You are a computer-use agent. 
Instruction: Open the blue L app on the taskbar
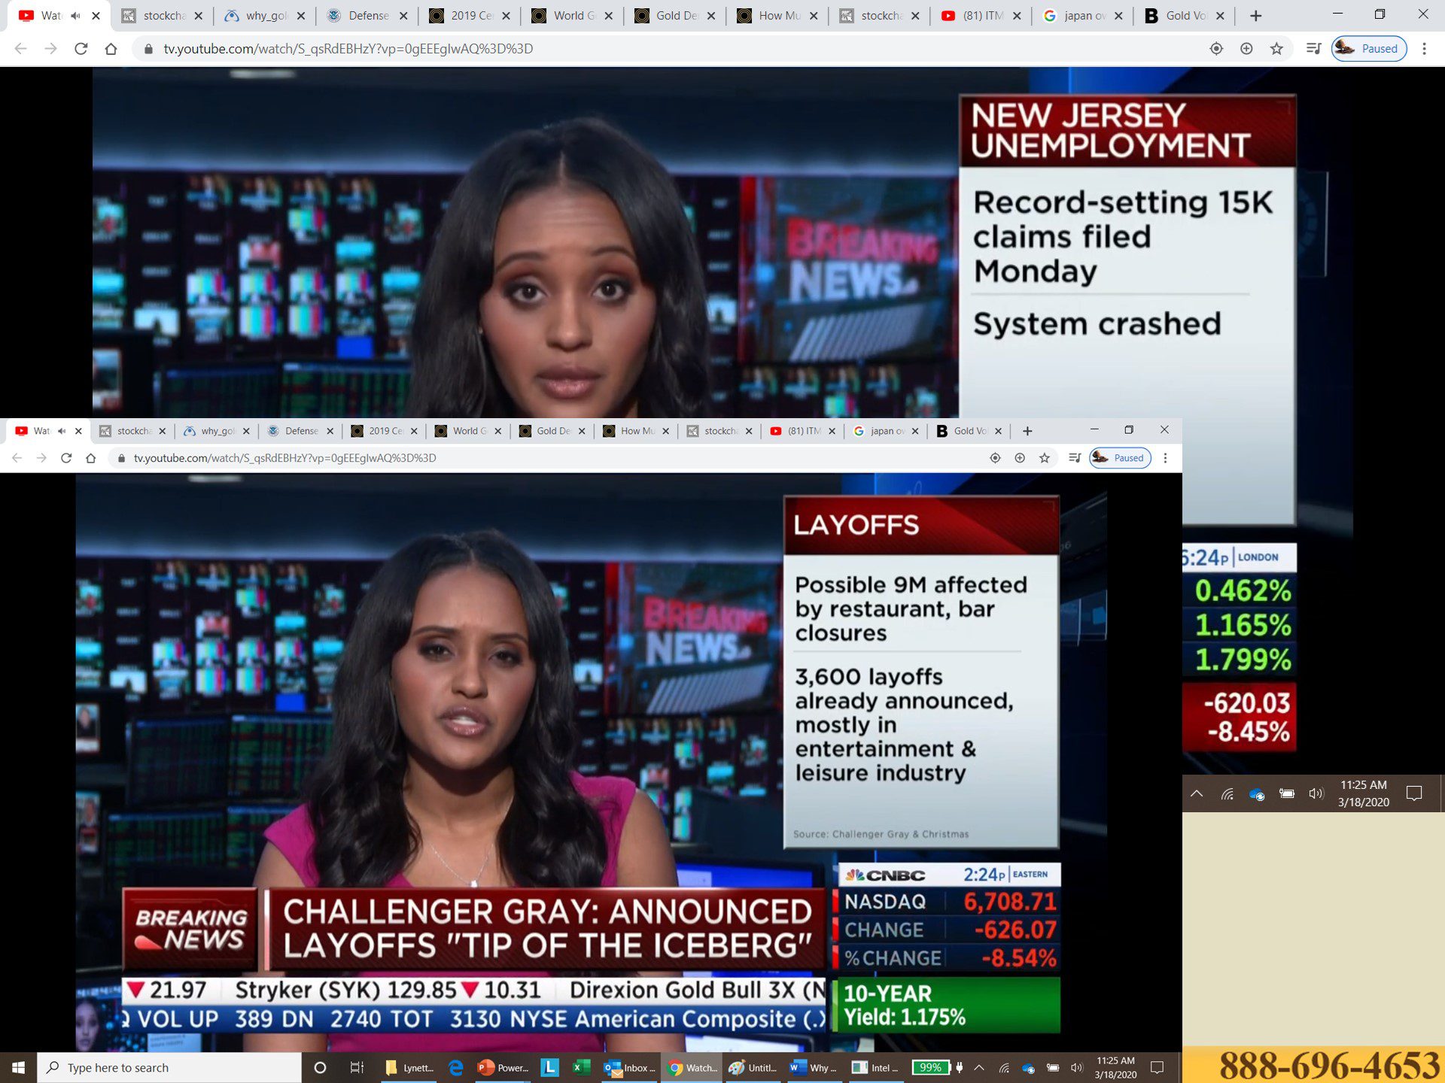click(x=550, y=1068)
